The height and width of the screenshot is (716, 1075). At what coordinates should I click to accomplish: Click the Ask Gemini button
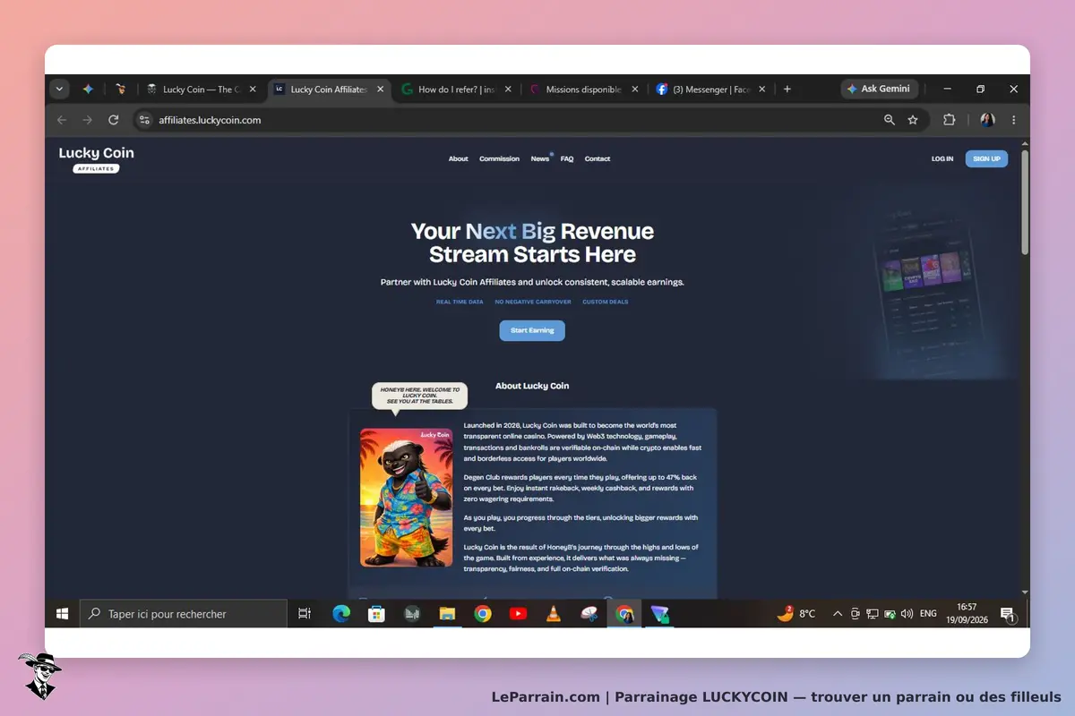(x=879, y=89)
